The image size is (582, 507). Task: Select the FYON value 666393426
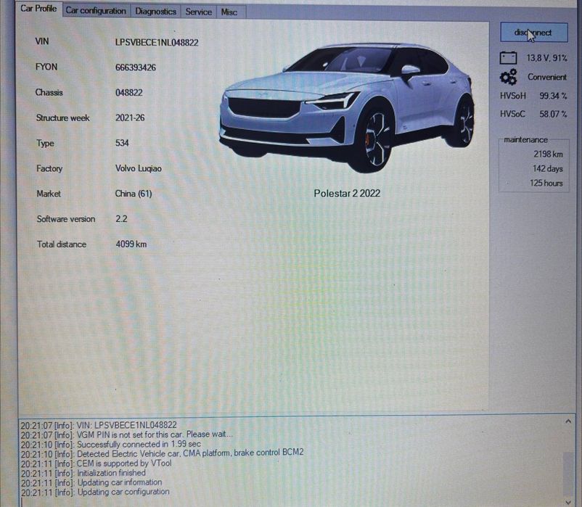pos(136,67)
